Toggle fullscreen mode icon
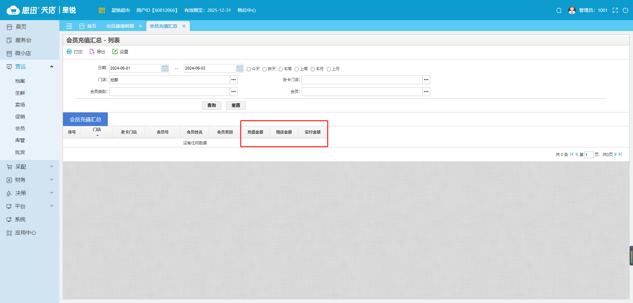The width and height of the screenshot is (633, 303). [615, 10]
